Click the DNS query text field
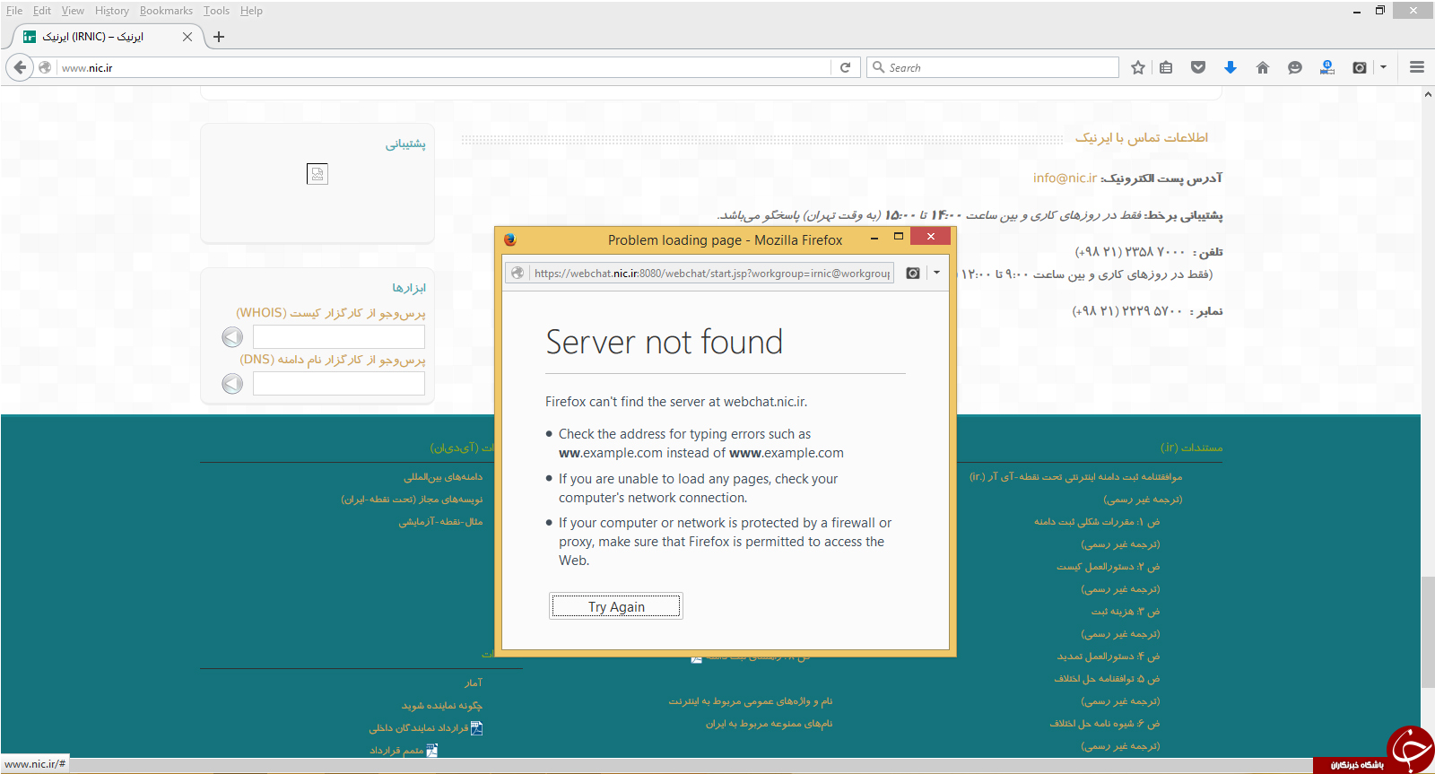This screenshot has width=1435, height=774. (x=339, y=384)
